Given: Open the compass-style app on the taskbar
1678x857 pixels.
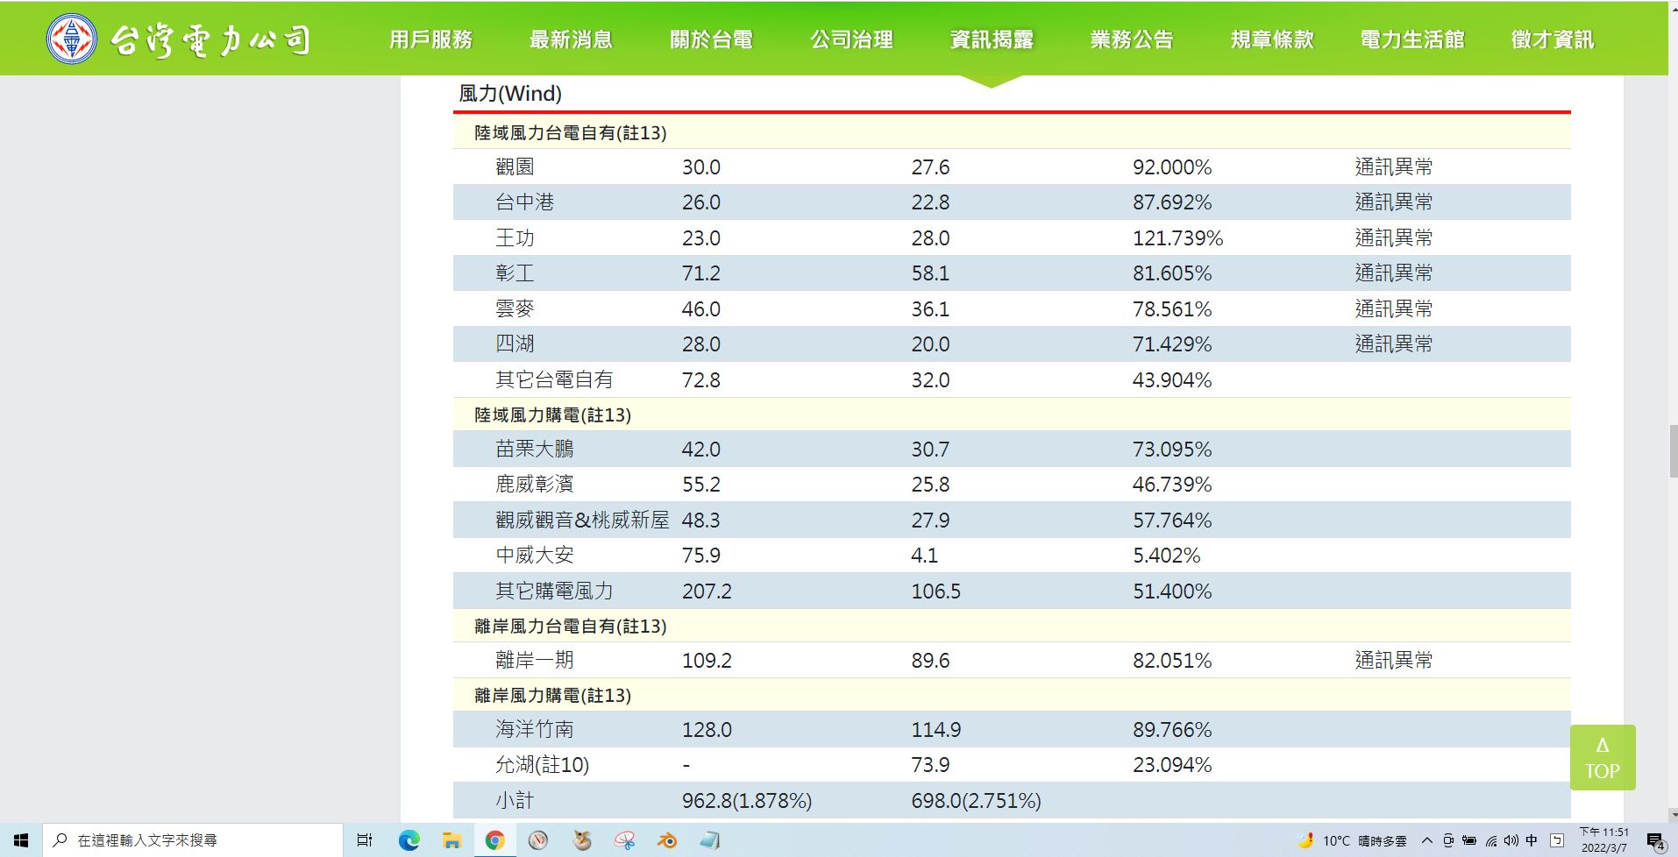Looking at the screenshot, I should click(538, 840).
